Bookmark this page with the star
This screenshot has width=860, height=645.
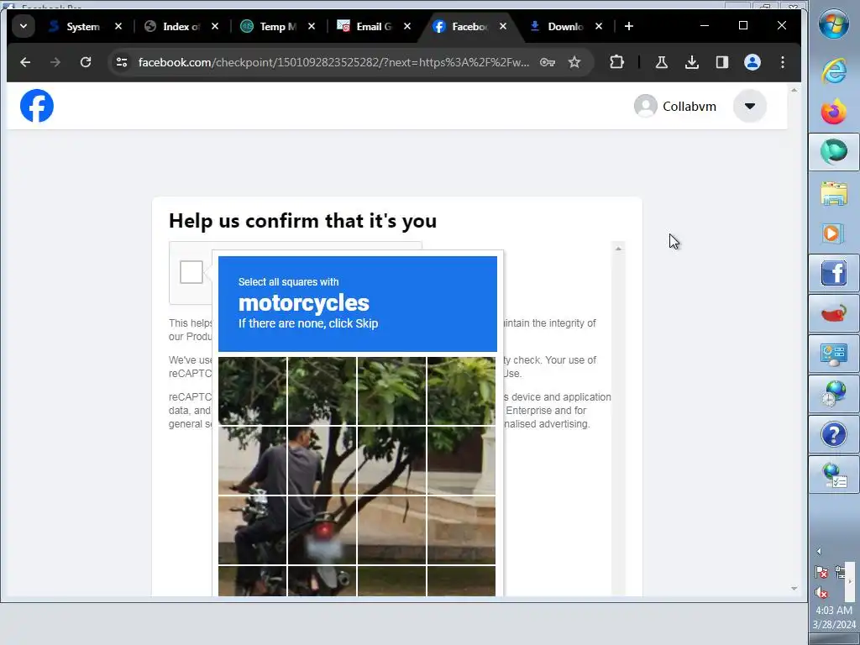click(x=574, y=62)
